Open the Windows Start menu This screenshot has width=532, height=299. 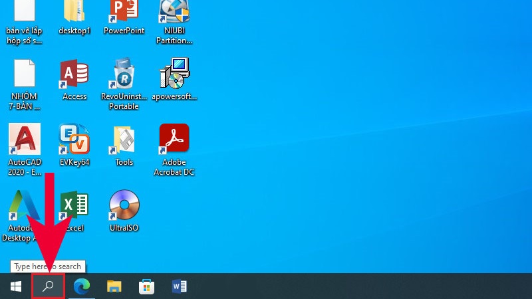16,286
